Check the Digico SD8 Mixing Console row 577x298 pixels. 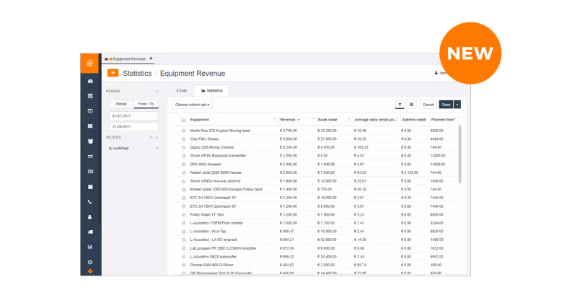pos(184,147)
